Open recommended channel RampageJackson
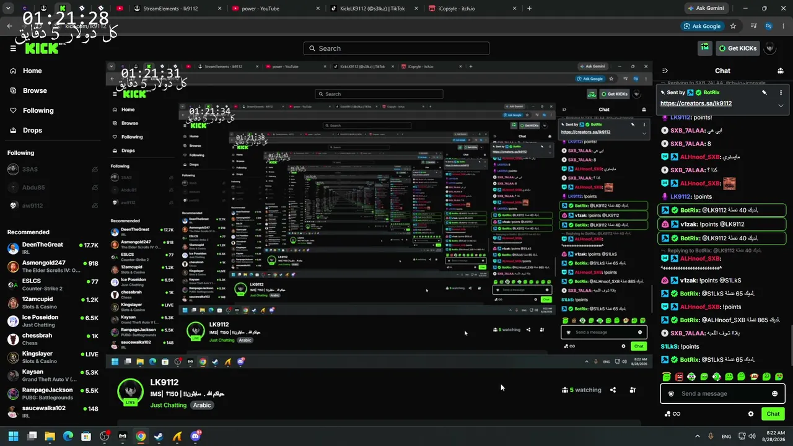 click(53, 393)
